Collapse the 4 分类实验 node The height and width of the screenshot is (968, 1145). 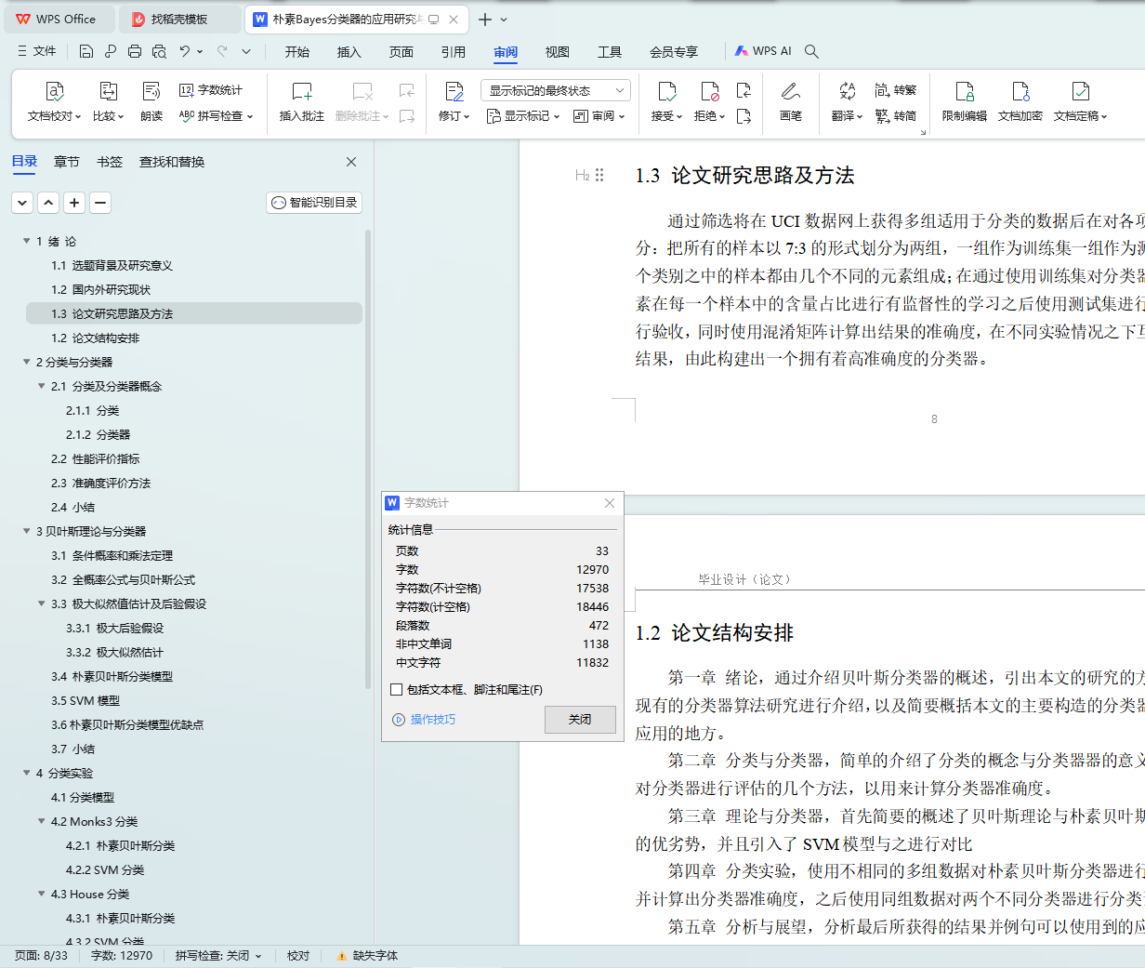click(x=27, y=773)
